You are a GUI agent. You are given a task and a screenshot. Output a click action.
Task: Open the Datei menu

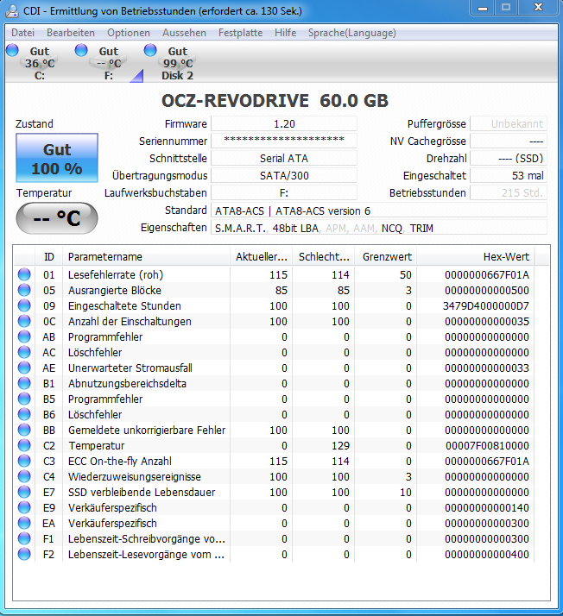tap(22, 33)
